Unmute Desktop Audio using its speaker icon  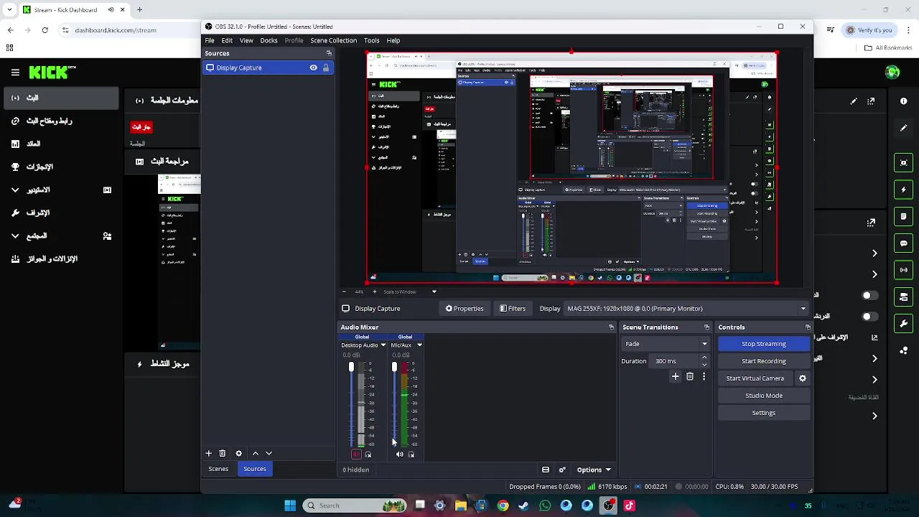coord(356,455)
